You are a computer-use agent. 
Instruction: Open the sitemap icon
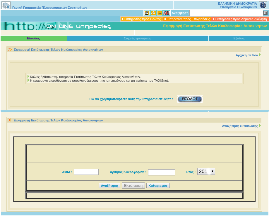[153, 13]
